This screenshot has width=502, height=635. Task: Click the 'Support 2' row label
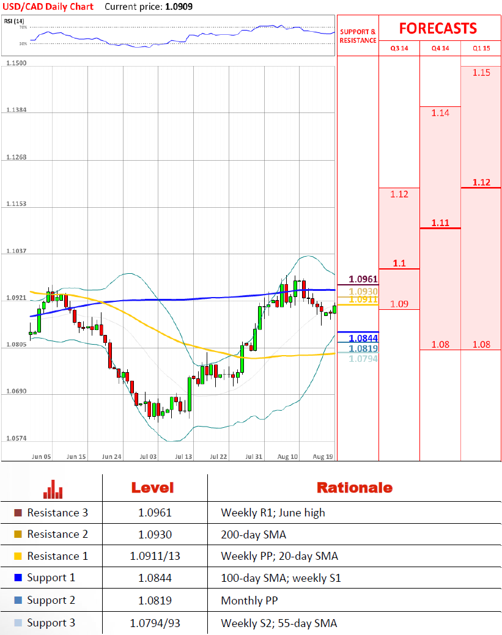(x=51, y=601)
